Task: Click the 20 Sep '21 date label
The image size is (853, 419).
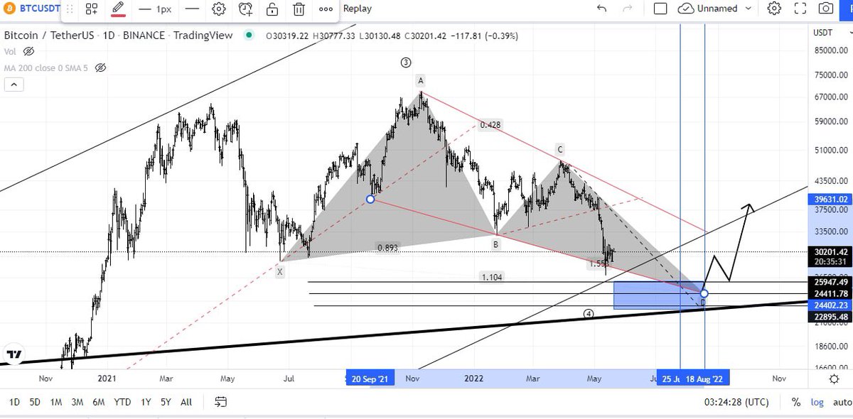Action: tap(370, 379)
